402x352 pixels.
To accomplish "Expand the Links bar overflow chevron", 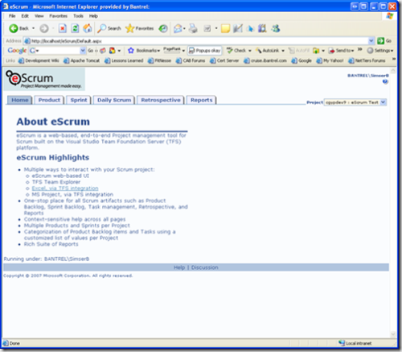I will [x=394, y=59].
